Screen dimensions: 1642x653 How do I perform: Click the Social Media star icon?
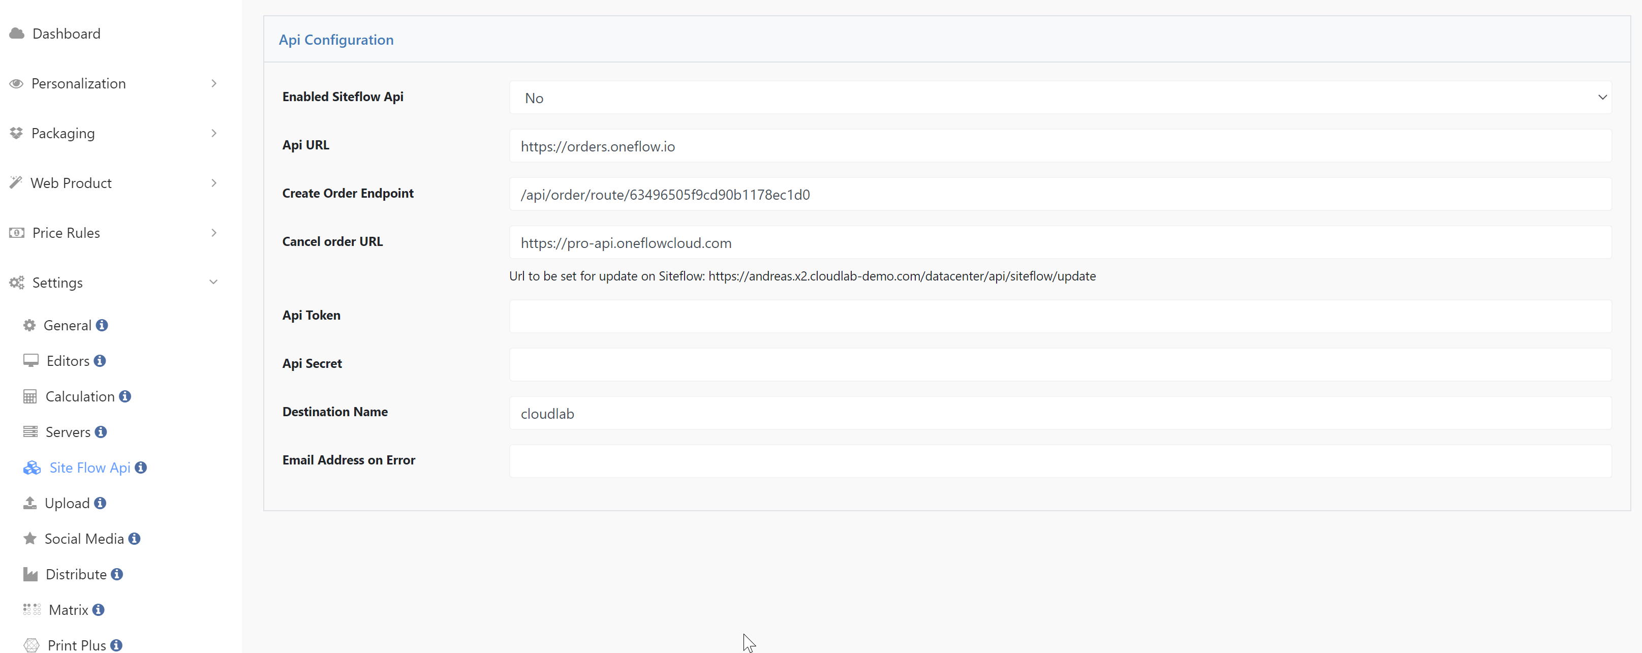[x=30, y=539]
